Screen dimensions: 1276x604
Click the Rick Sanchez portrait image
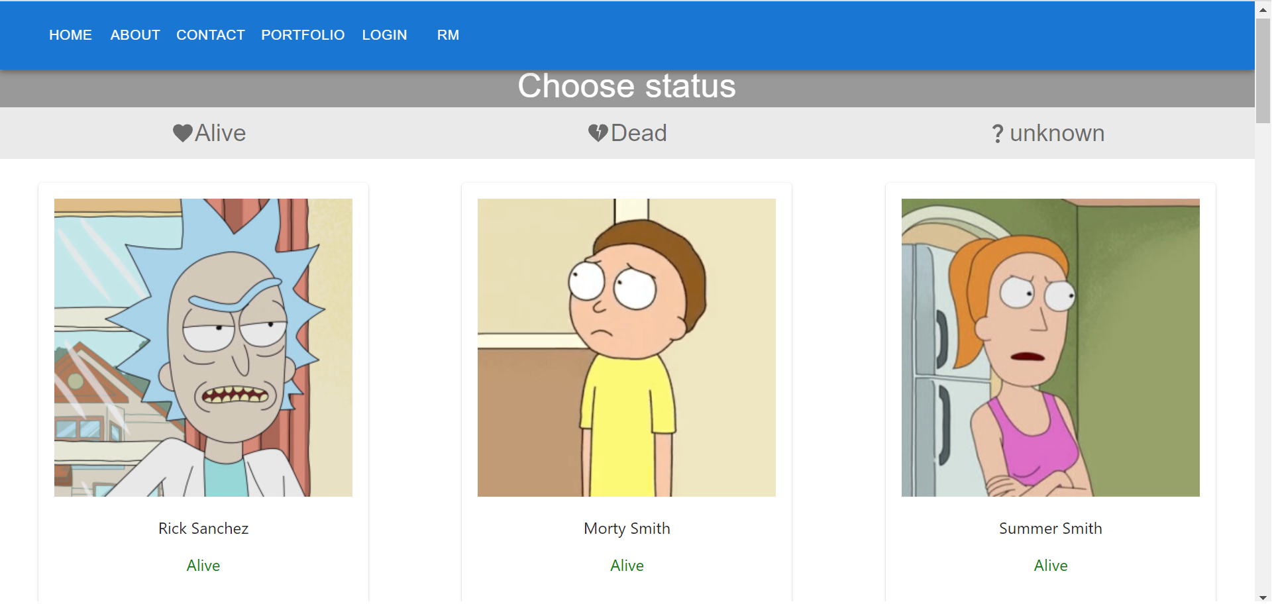(203, 348)
